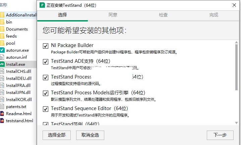Click the Process Models运行引擎 description line

tap(104, 99)
